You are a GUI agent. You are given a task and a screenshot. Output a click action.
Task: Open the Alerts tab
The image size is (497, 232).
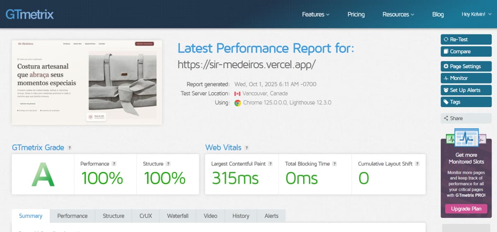tap(271, 216)
